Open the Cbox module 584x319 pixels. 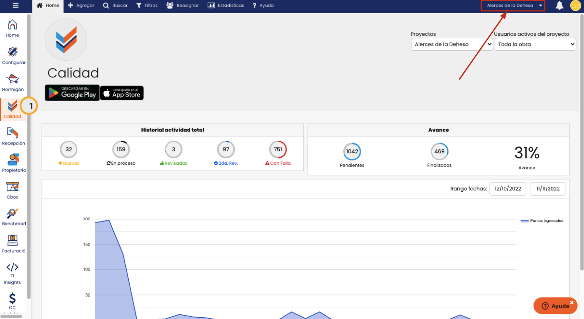tap(12, 190)
